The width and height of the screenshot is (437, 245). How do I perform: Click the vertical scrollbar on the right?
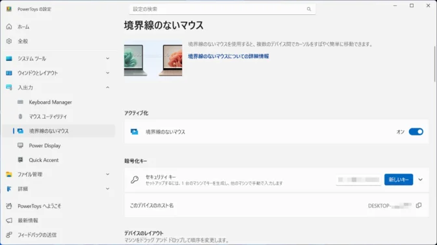coord(434,64)
